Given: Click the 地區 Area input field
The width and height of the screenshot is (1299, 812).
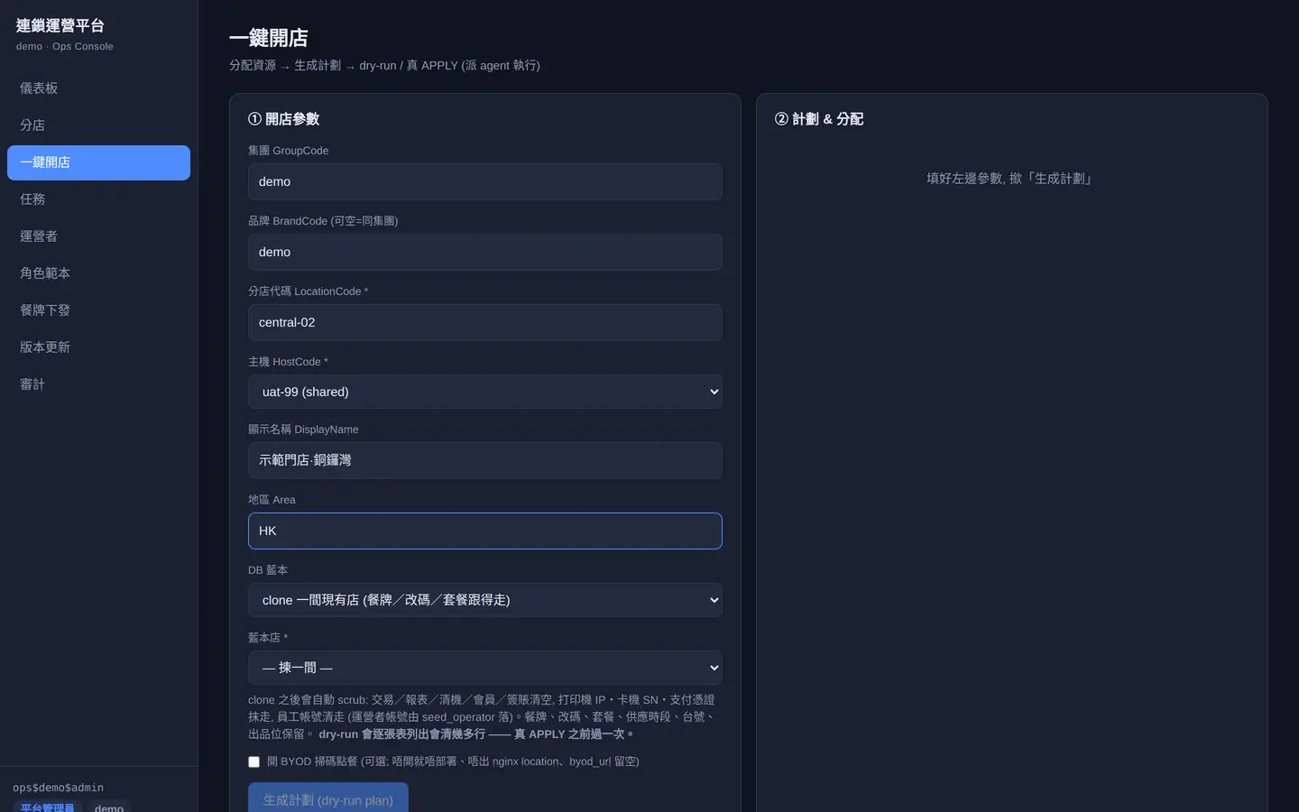Looking at the screenshot, I should tap(485, 531).
